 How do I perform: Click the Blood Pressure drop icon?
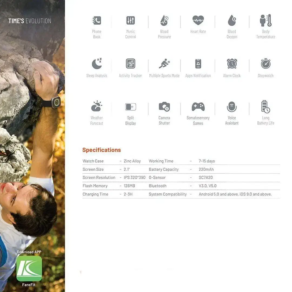(164, 21)
